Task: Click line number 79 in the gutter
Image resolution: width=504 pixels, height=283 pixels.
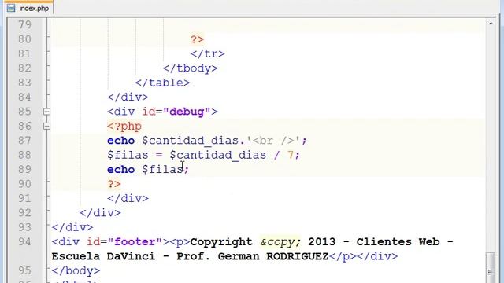Action: click(24, 24)
